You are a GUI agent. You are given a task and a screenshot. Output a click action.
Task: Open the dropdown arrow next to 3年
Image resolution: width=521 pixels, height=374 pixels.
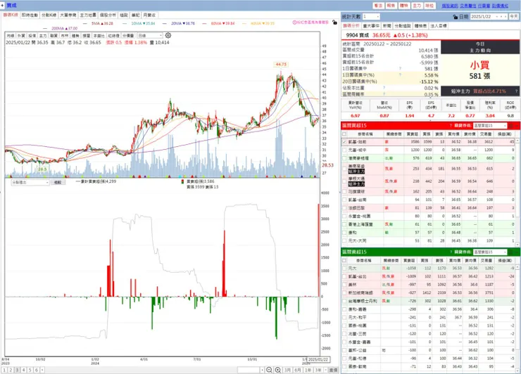[325, 370]
